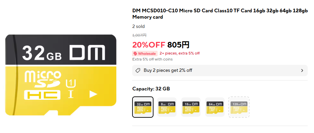Click the 2+ pieces, extra 5% off link
Image resolution: width=314 pixels, height=133 pixels.
[x=180, y=53]
